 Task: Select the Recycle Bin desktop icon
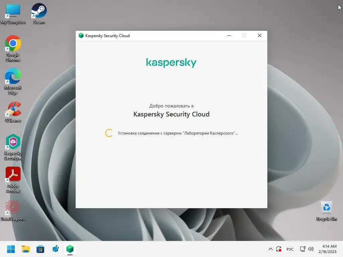click(x=326, y=211)
